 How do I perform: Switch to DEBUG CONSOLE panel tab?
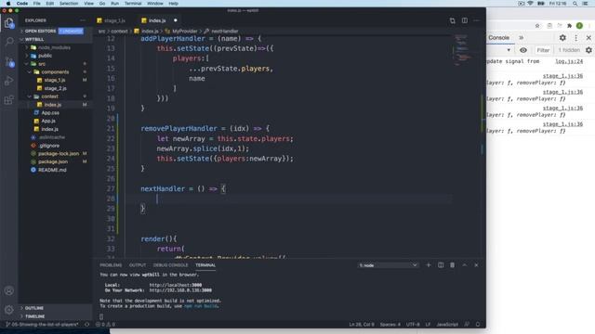click(170, 265)
